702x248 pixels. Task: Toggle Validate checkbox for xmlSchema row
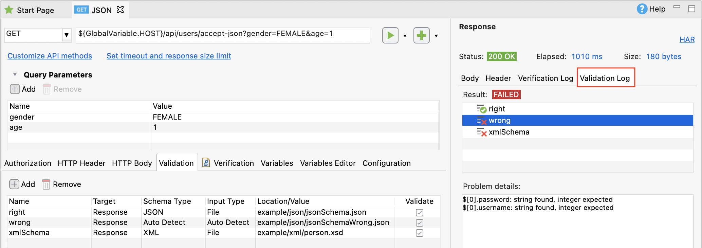(x=420, y=233)
